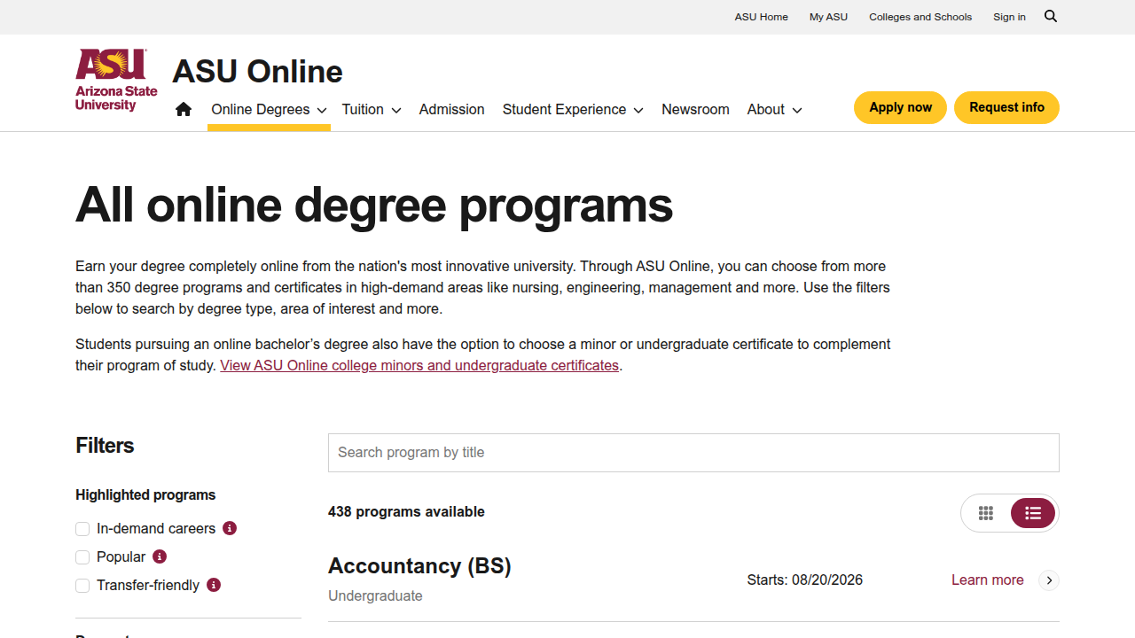The image size is (1135, 638).
Task: Show info for In-demand careers
Action: pyautogui.click(x=230, y=528)
